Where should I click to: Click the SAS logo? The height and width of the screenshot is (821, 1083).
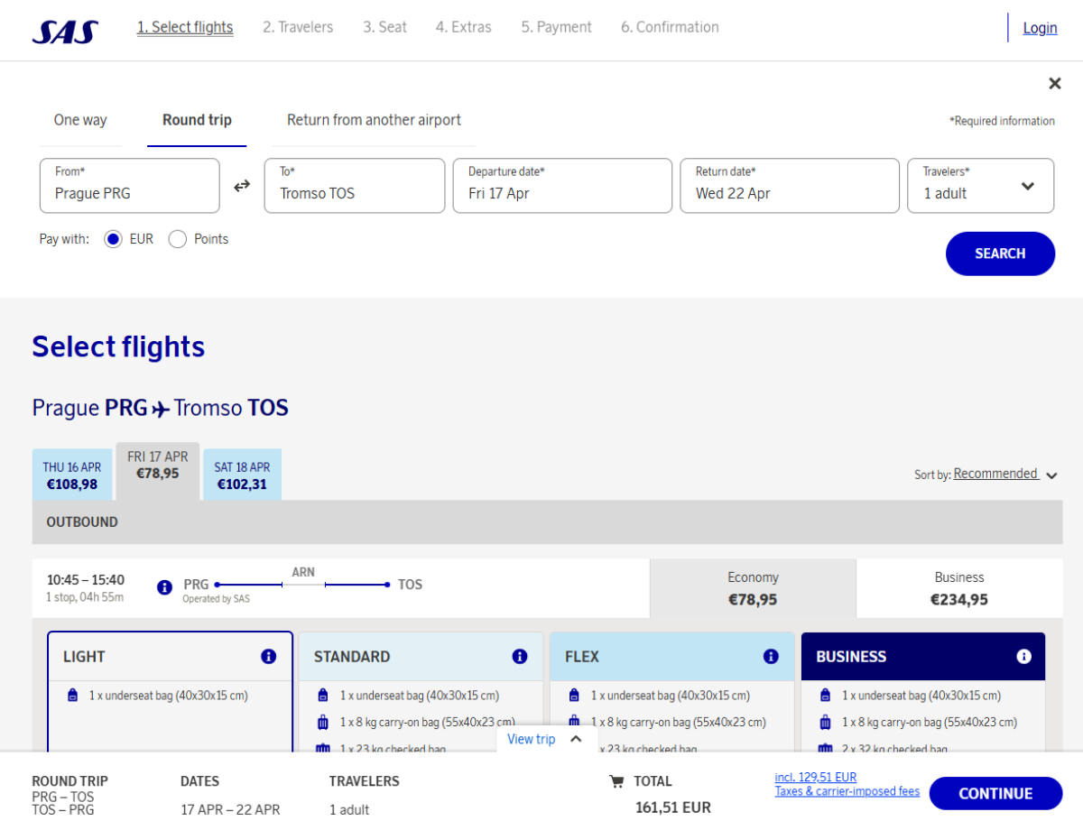[x=65, y=32]
